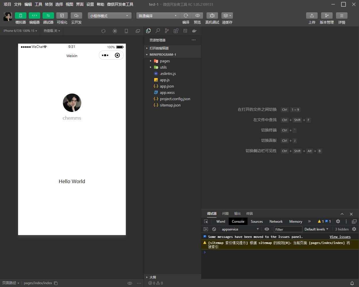Click the real device debug bug icon

pyautogui.click(x=212, y=15)
